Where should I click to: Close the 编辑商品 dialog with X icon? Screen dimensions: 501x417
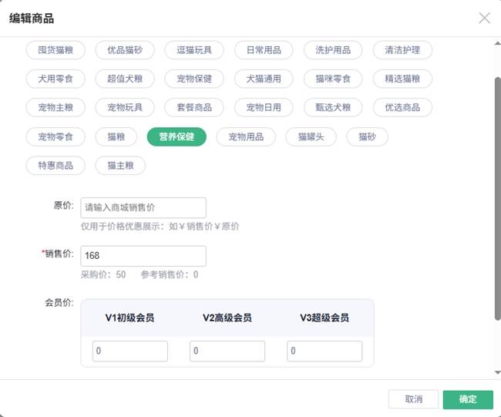tap(484, 18)
